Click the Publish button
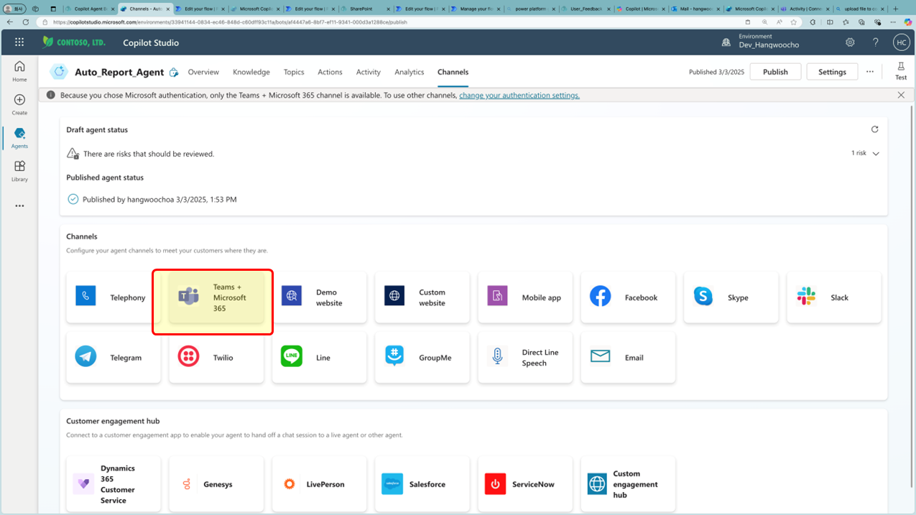This screenshot has height=515, width=916. point(775,72)
